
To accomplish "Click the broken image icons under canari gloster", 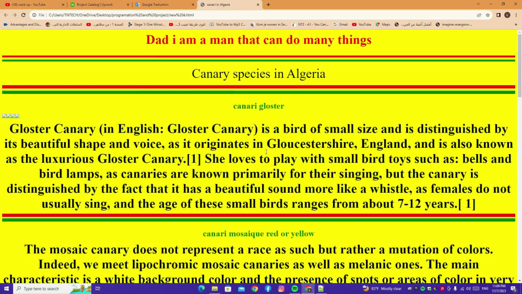I will [10, 116].
